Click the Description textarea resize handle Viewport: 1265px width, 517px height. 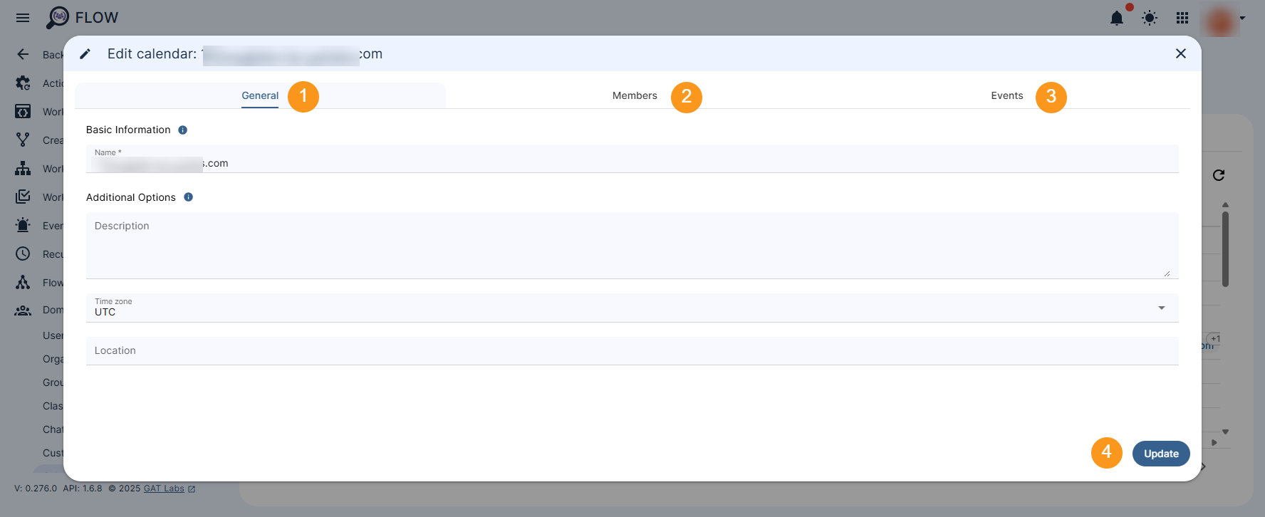coord(1167,273)
